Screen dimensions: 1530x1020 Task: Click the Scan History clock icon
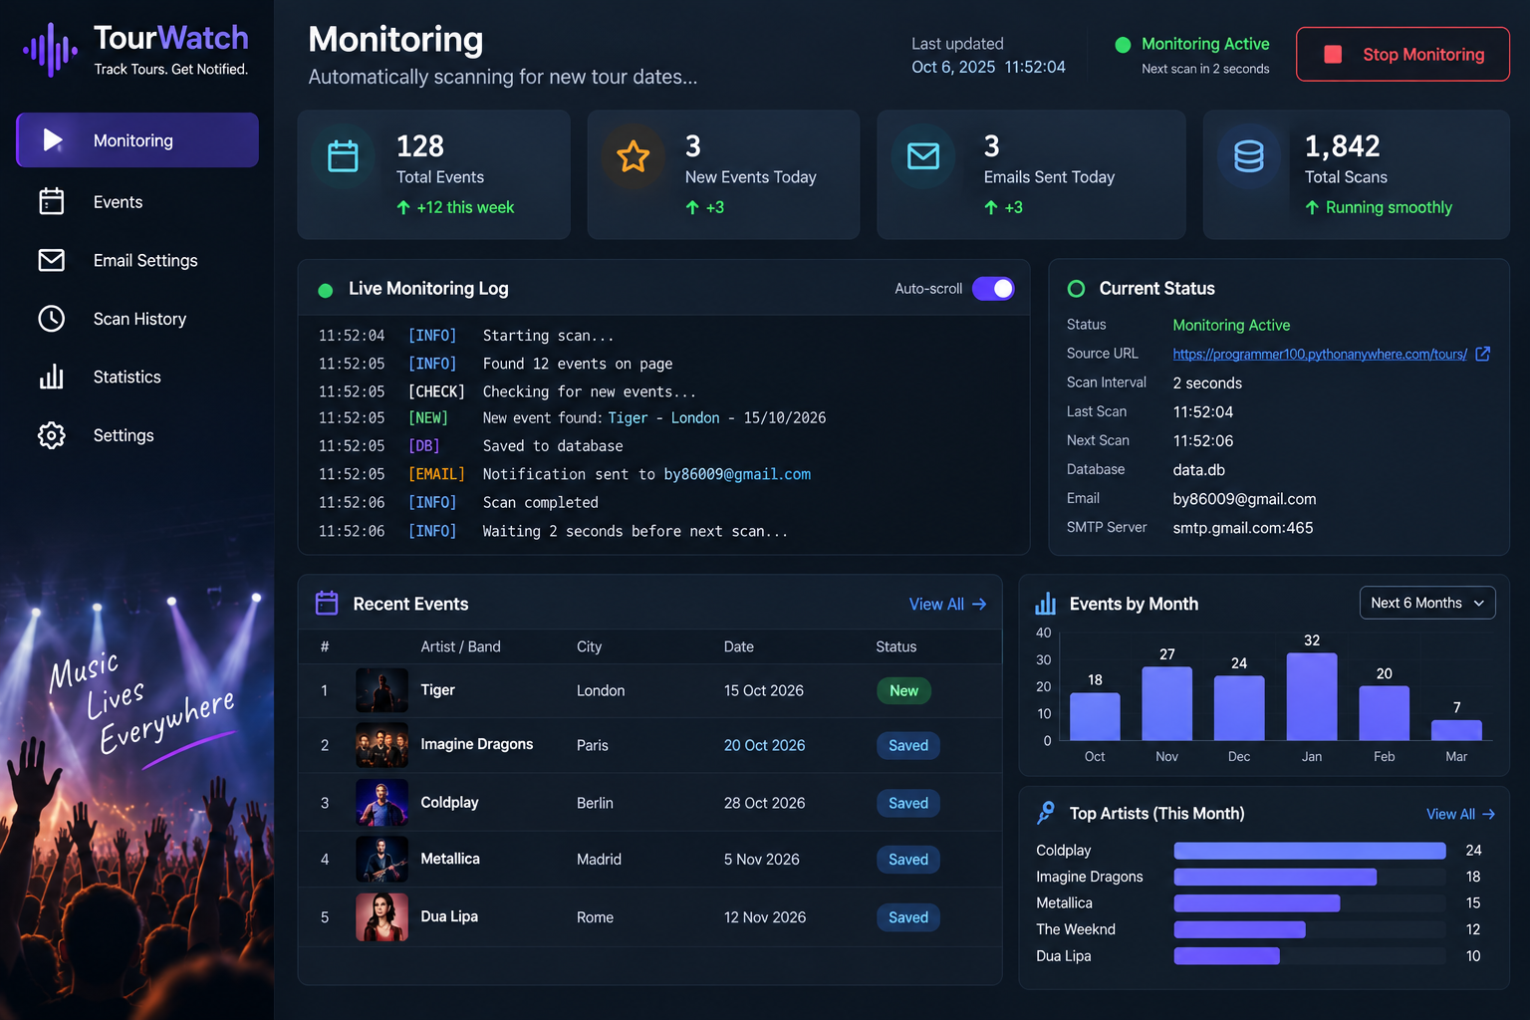pyautogui.click(x=52, y=319)
